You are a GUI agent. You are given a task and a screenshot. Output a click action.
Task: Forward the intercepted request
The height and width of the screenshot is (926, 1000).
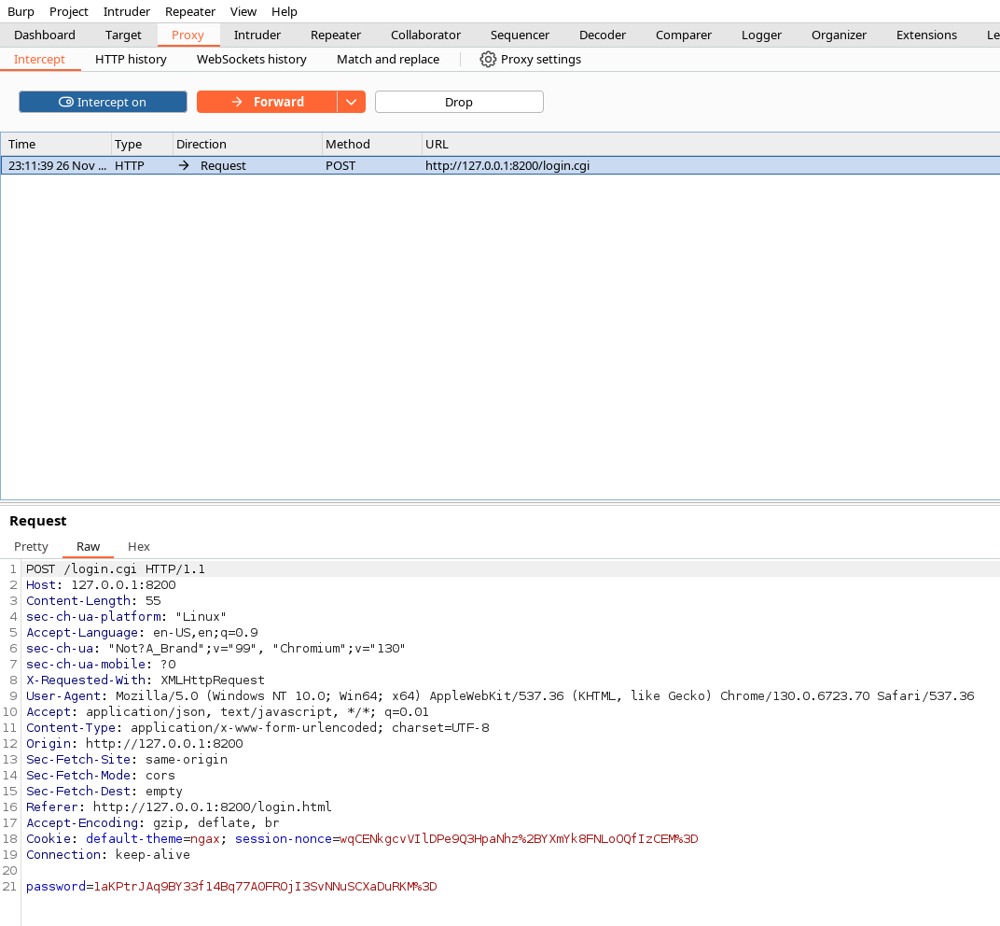267,102
